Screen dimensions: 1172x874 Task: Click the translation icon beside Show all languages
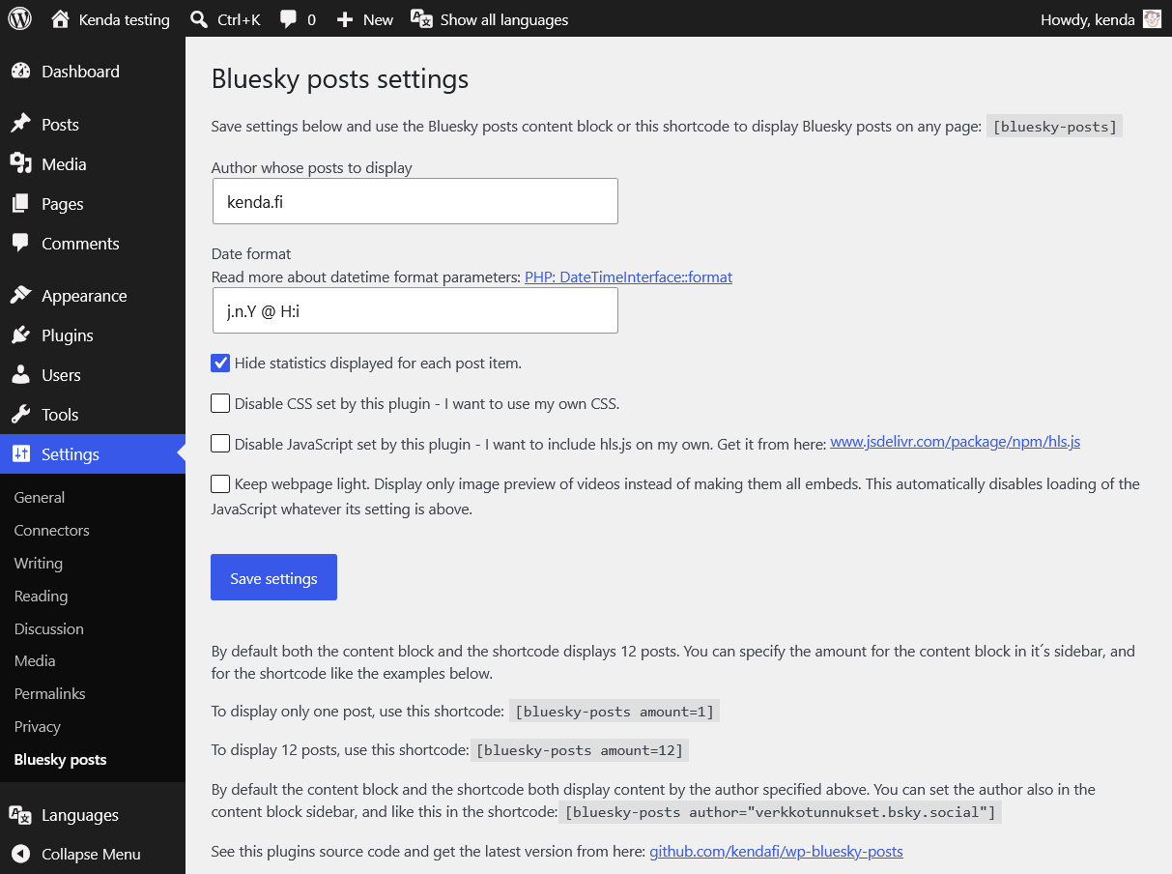[x=421, y=18]
